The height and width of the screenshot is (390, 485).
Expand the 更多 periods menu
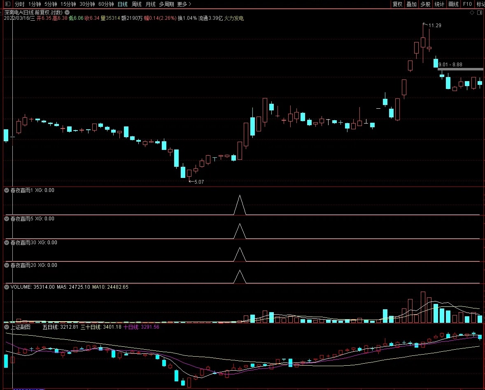pos(184,4)
